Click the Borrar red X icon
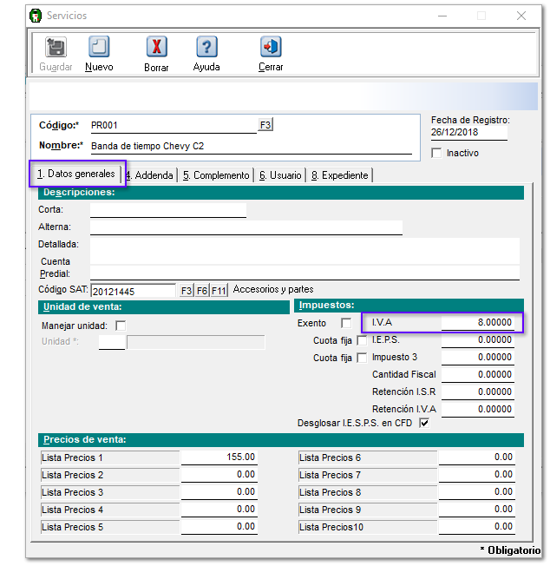 point(156,48)
